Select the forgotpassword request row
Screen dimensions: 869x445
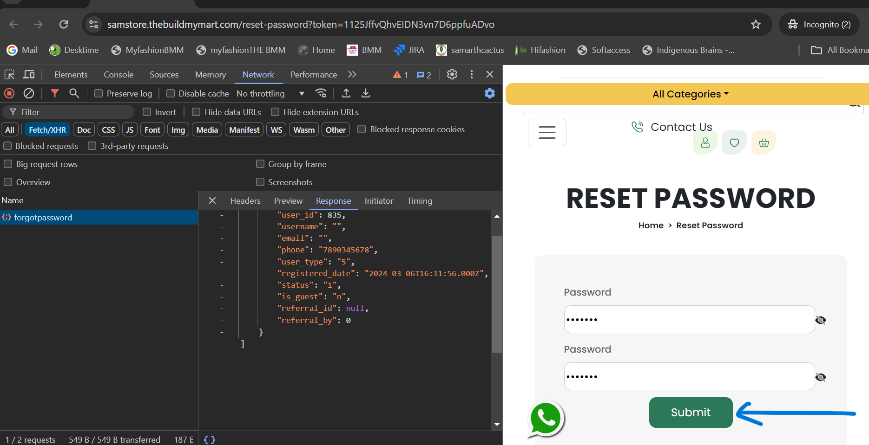99,218
